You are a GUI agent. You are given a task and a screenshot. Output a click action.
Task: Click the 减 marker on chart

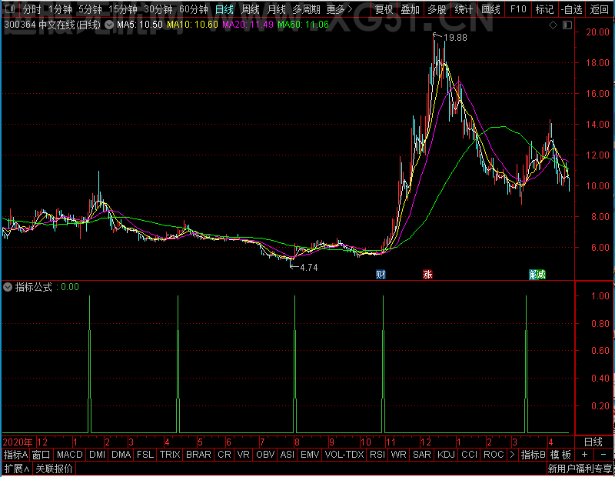pyautogui.click(x=542, y=275)
